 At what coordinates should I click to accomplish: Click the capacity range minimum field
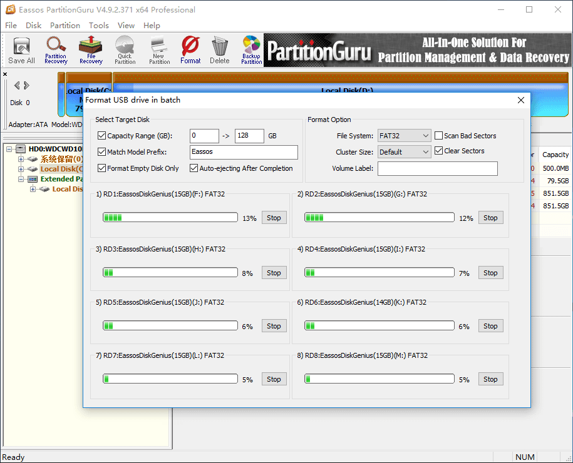click(x=204, y=136)
